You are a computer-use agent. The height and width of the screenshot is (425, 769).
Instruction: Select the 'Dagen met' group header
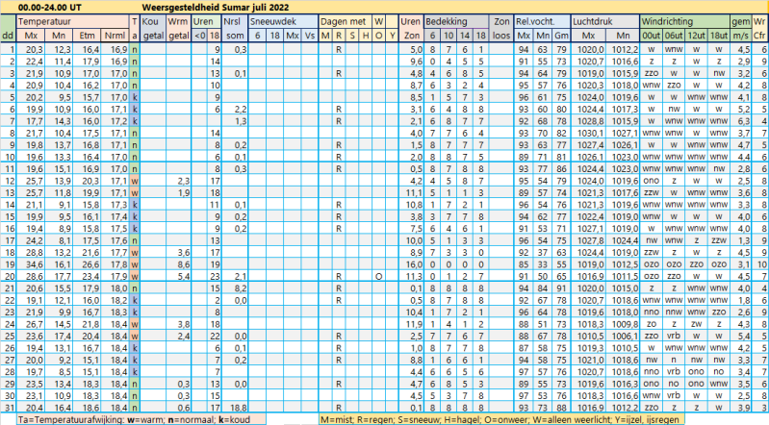(x=344, y=21)
